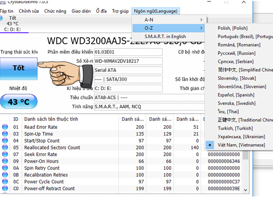Image resolution: width=273 pixels, height=198 pixels.
Task: Click the SATA/300 transfer mode field
Action: 129,79
